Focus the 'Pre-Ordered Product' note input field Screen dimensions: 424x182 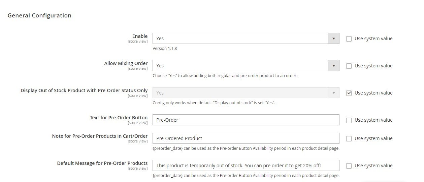246,138
